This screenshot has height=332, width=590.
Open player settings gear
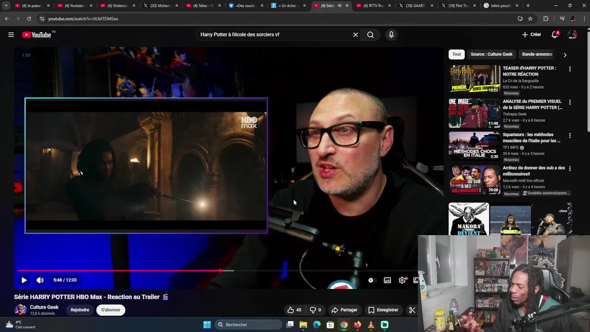(402, 280)
